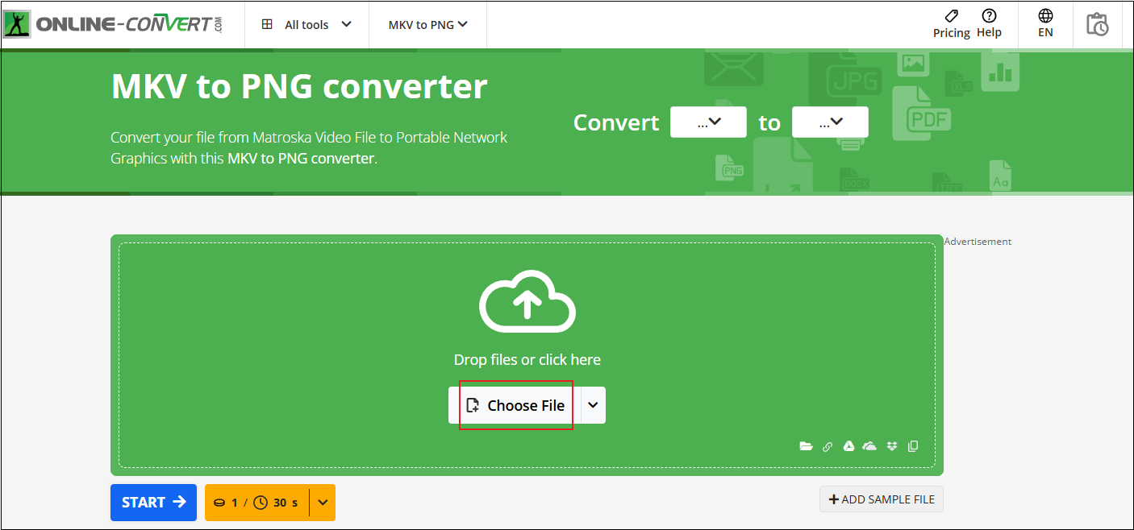The image size is (1134, 530).
Task: Open the All tools menu
Action: point(306,24)
